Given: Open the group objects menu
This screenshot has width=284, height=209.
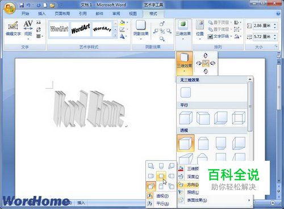Looking at the screenshot, I should (237, 30).
